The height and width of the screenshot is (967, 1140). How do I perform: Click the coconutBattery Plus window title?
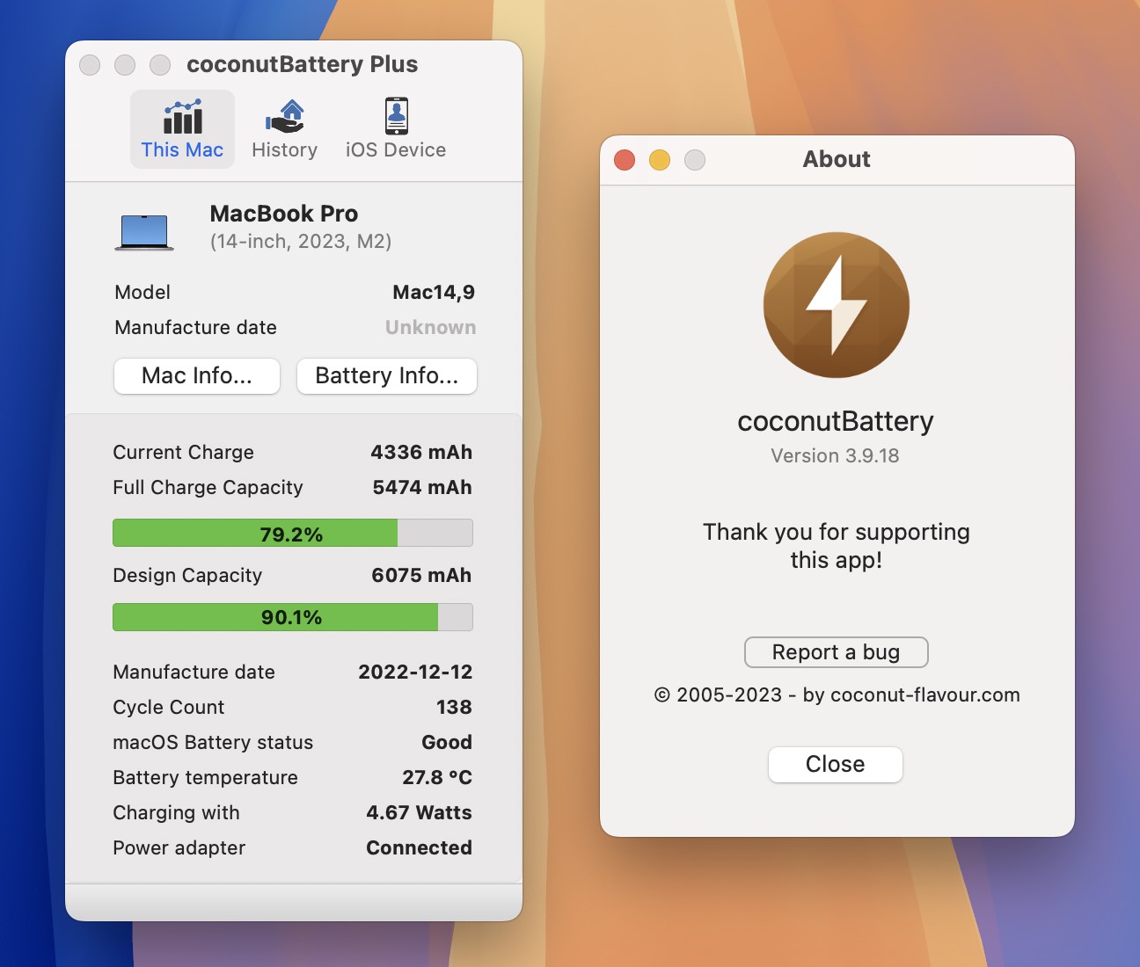[303, 65]
